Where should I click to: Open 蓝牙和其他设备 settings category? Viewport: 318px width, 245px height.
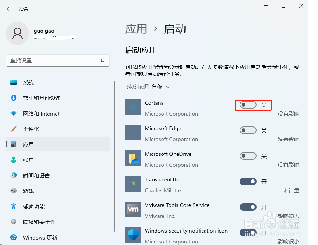[58, 98]
